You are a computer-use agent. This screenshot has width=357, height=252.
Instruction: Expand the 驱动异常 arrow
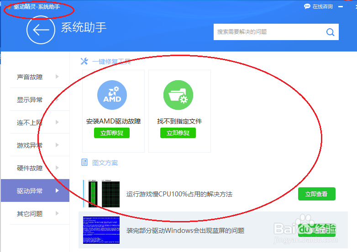click(x=57, y=190)
